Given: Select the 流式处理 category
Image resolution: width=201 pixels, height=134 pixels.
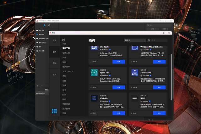Looking at the screenshot, I should pos(66,109).
